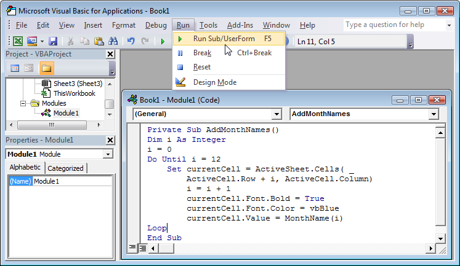Click the View Microsoft Excel toolbar icon
This screenshot has height=266, width=460.
(x=18, y=41)
